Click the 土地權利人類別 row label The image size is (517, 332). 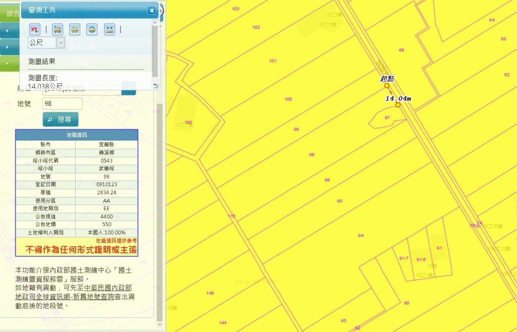(x=45, y=232)
